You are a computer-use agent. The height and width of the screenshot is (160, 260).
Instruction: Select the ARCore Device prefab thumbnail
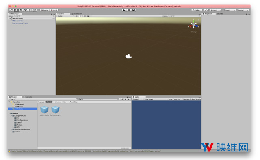[44, 111]
